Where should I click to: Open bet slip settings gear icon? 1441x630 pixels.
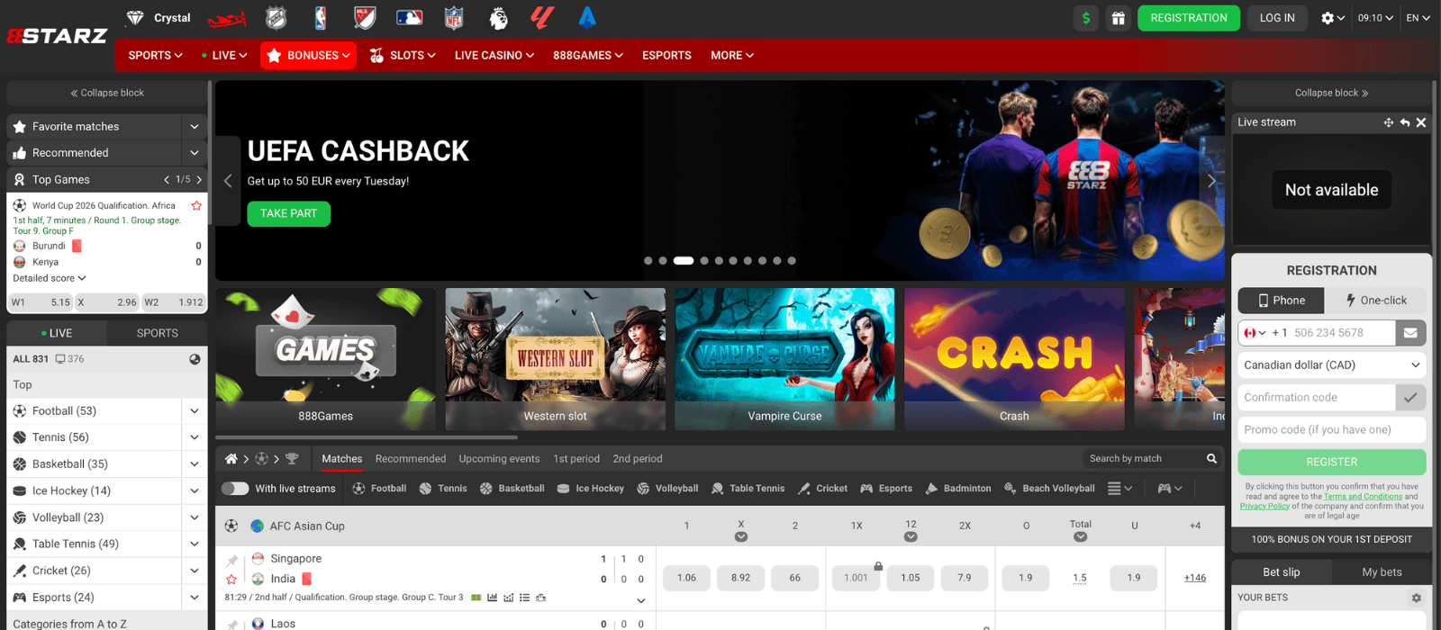[1416, 598]
